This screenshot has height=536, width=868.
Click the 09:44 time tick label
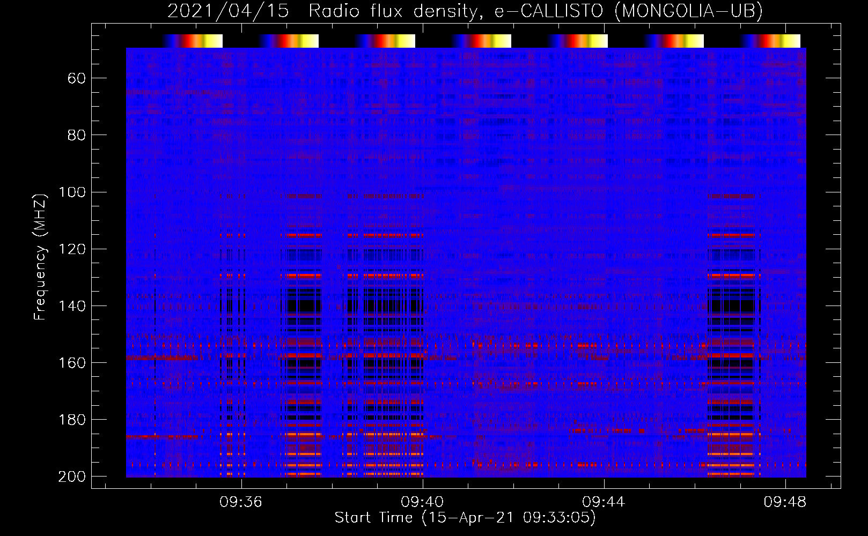click(x=604, y=502)
